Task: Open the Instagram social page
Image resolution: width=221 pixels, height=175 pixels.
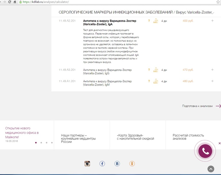Action: pyautogui.click(x=87, y=164)
